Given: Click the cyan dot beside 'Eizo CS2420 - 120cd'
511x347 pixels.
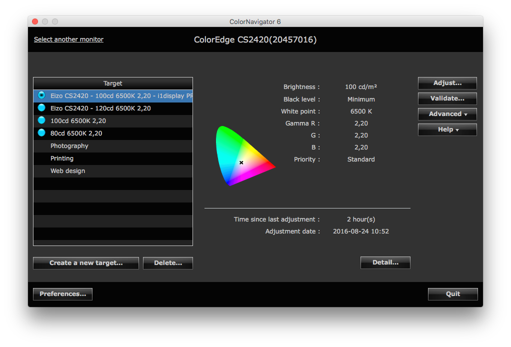Looking at the screenshot, I should click(x=41, y=108).
